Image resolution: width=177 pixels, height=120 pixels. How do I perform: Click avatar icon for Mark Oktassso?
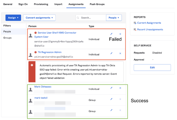(31, 89)
